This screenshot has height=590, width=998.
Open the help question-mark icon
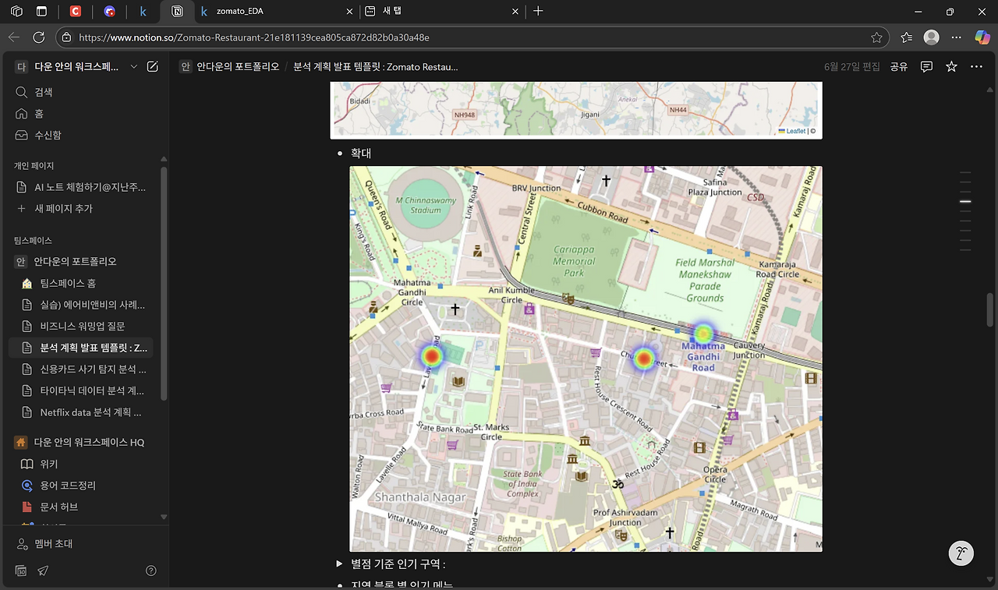[151, 571]
